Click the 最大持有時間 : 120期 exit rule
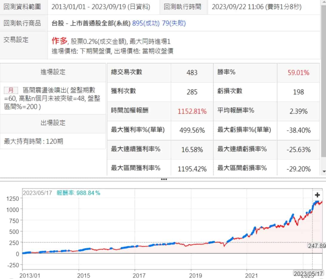 pyautogui.click(x=33, y=141)
